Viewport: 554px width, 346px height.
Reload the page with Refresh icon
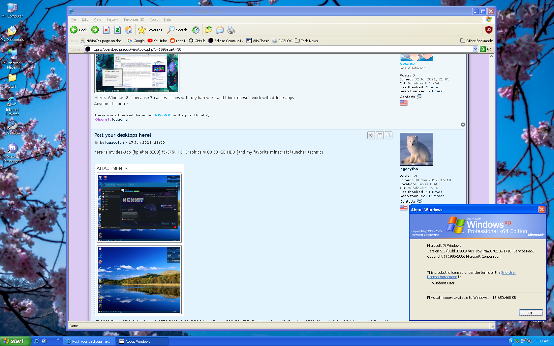[117, 30]
